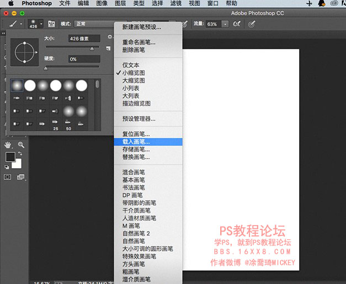Change screen mode icon
The width and height of the screenshot is (346, 284).
[x=21, y=177]
